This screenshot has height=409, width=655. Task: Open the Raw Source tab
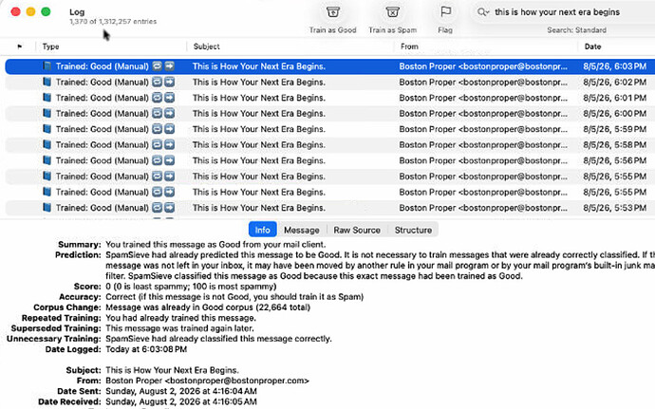tap(357, 230)
